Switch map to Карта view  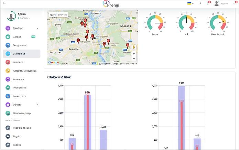tap(53, 15)
